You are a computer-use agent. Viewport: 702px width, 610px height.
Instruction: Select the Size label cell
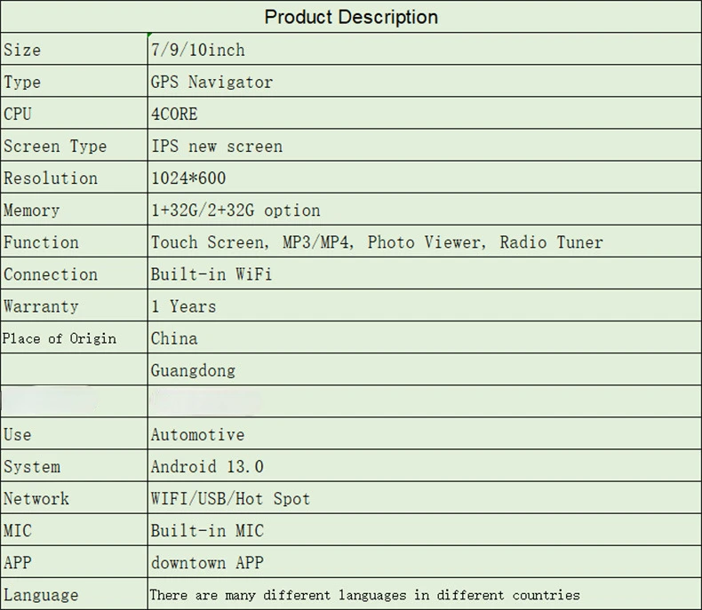[x=75, y=49]
